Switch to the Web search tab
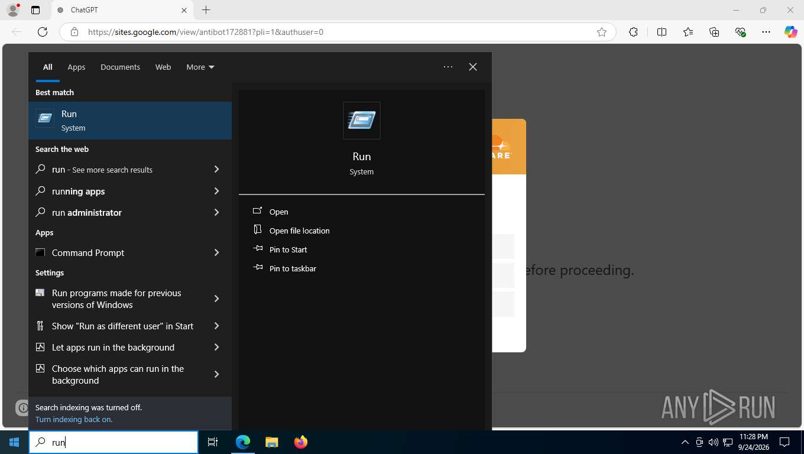Screen dimensions: 804x454 [x=163, y=67]
